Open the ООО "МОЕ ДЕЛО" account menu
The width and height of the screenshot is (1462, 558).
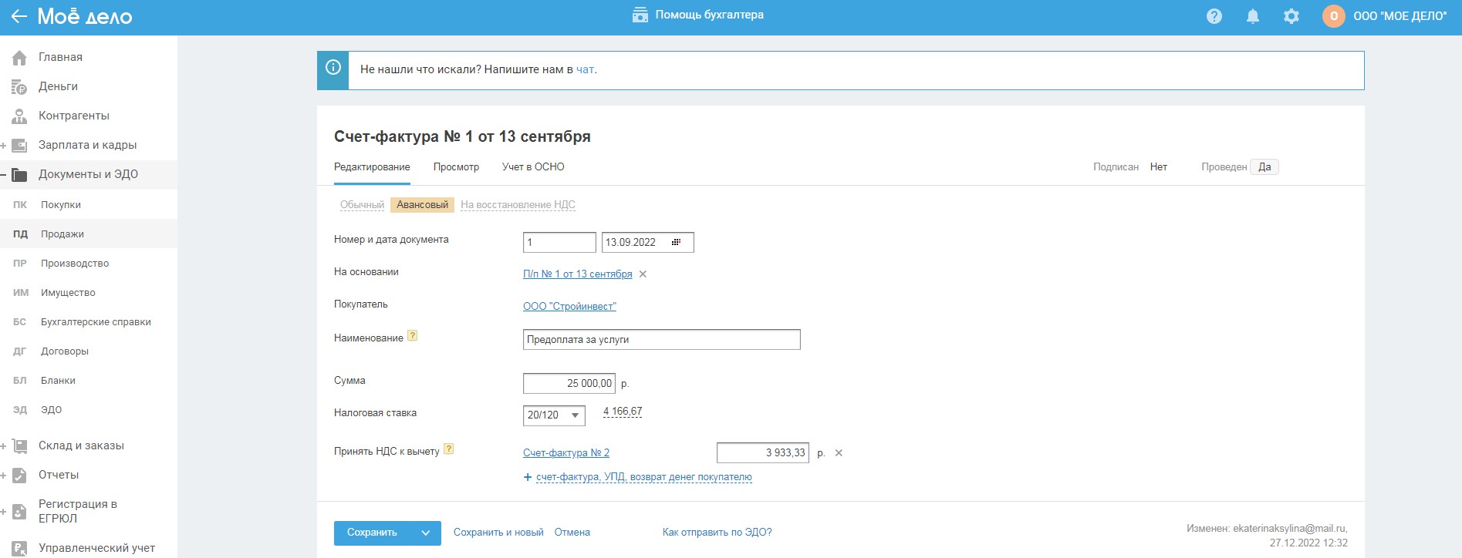pos(1400,16)
